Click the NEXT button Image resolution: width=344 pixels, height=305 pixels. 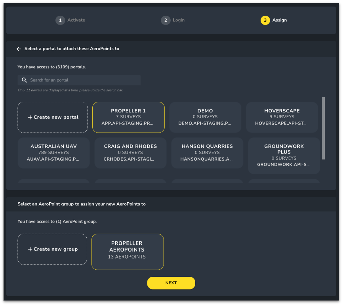(x=171, y=283)
